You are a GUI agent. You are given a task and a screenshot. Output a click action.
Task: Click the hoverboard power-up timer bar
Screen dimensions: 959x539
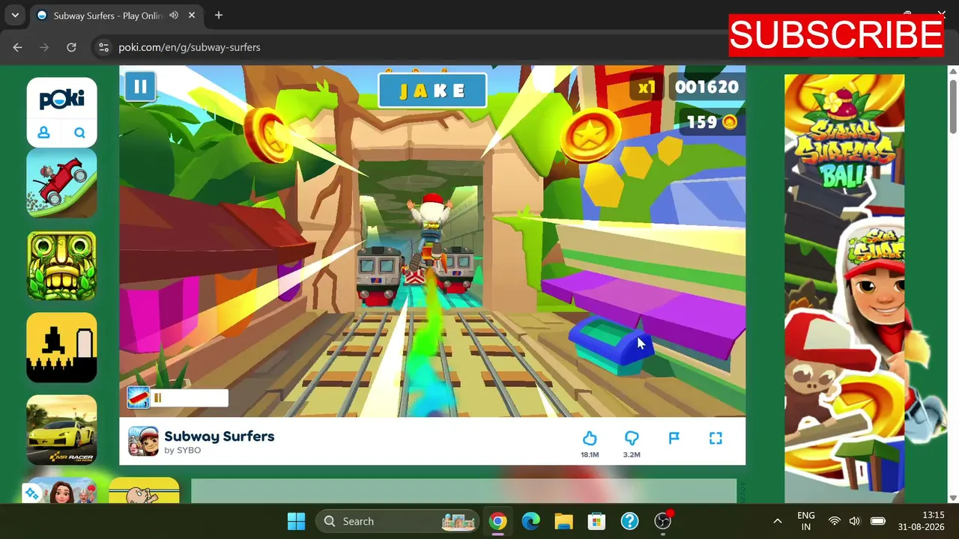coord(178,398)
